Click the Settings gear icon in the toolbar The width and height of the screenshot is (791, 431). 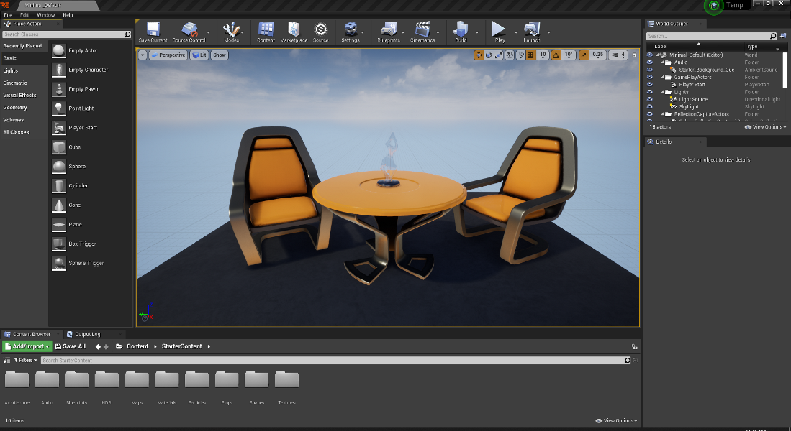tap(351, 29)
